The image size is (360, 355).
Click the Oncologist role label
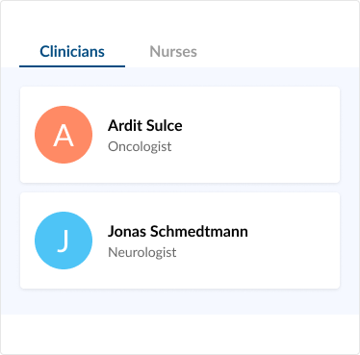140,146
